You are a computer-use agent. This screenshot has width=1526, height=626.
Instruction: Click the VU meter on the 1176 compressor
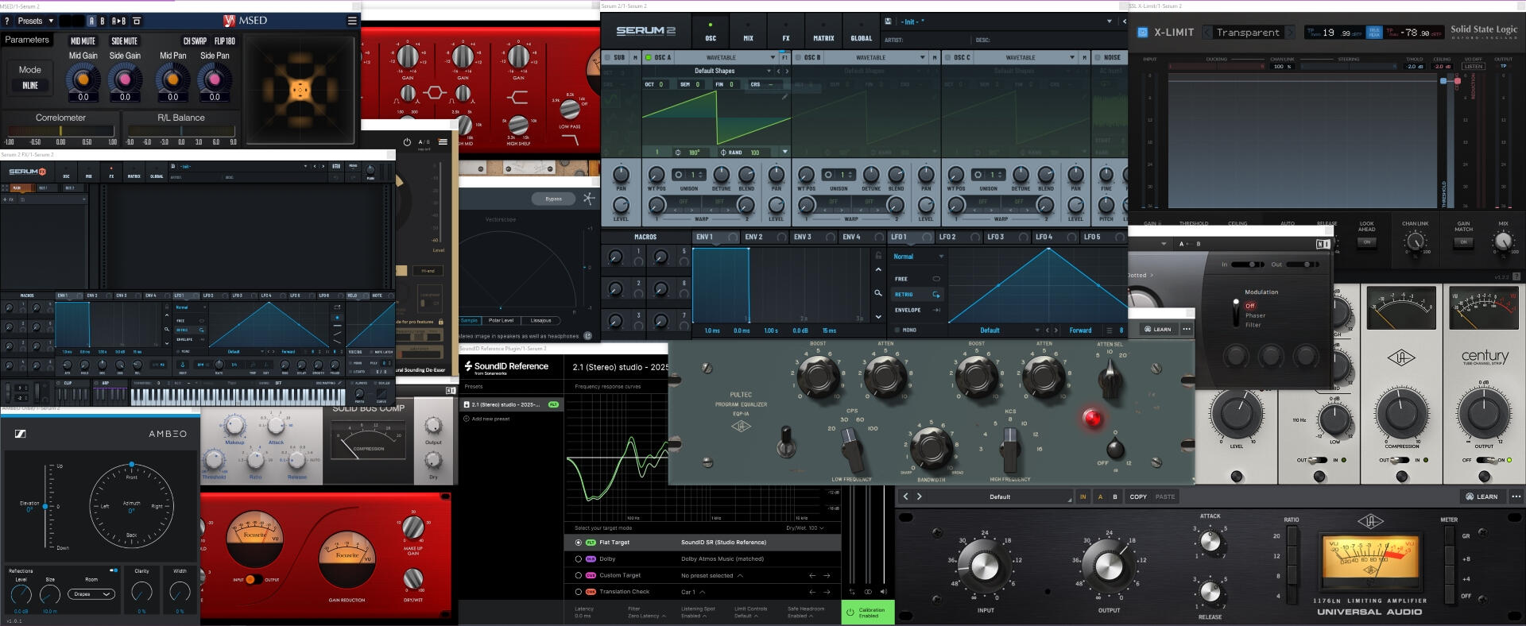[x=1370, y=560]
